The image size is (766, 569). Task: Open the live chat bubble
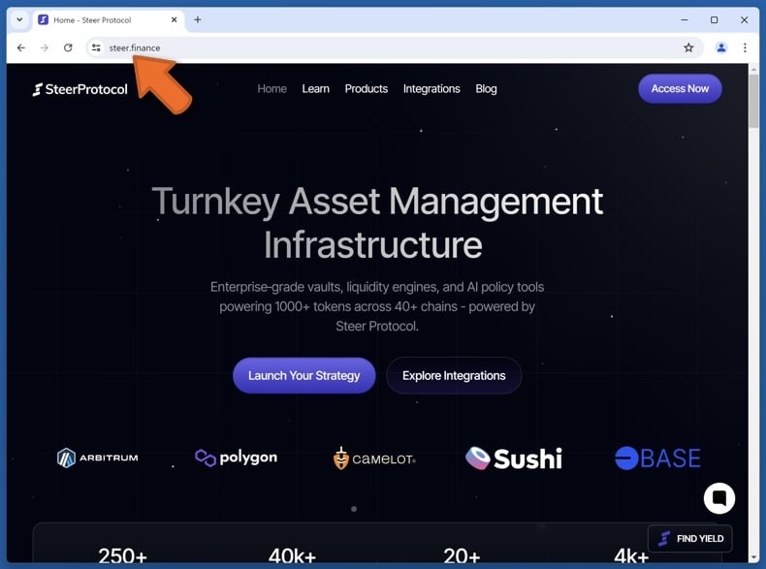tap(719, 498)
